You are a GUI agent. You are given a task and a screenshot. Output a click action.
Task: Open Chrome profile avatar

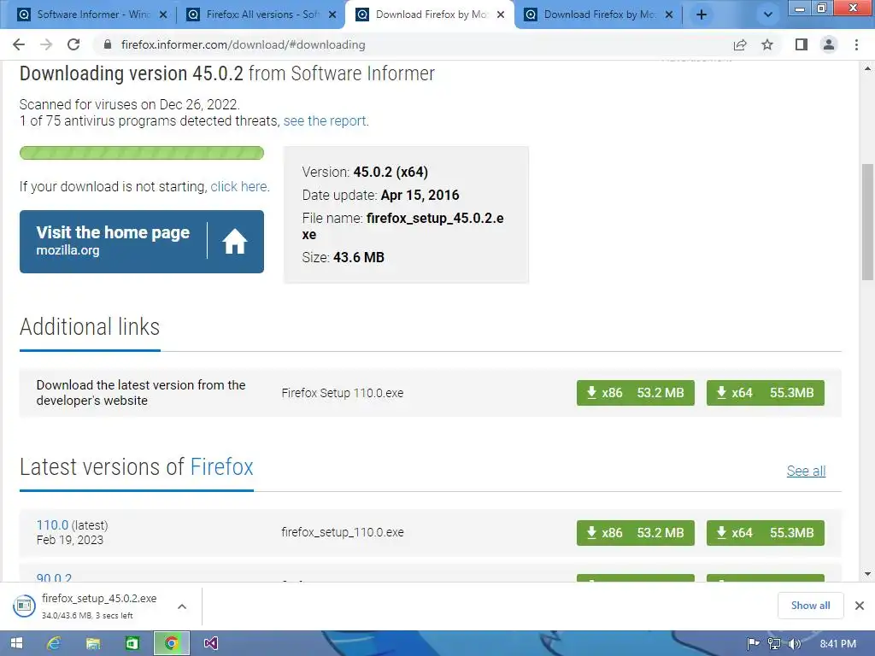[x=829, y=44]
